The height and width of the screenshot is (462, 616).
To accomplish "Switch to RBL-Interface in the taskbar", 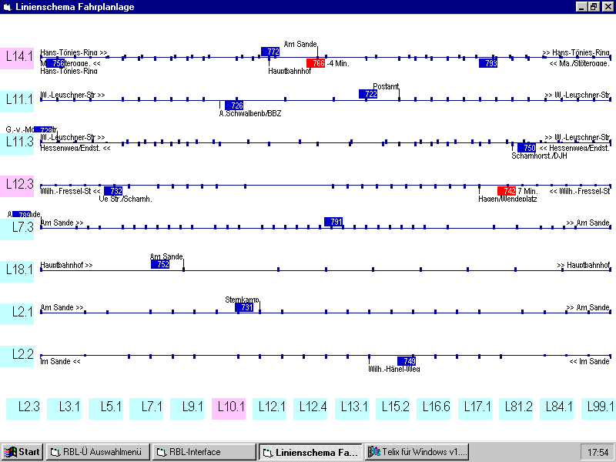I will click(203, 452).
